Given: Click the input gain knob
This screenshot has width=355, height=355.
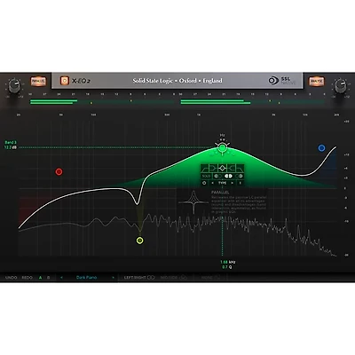Looking at the screenshot, I should click(14, 85).
